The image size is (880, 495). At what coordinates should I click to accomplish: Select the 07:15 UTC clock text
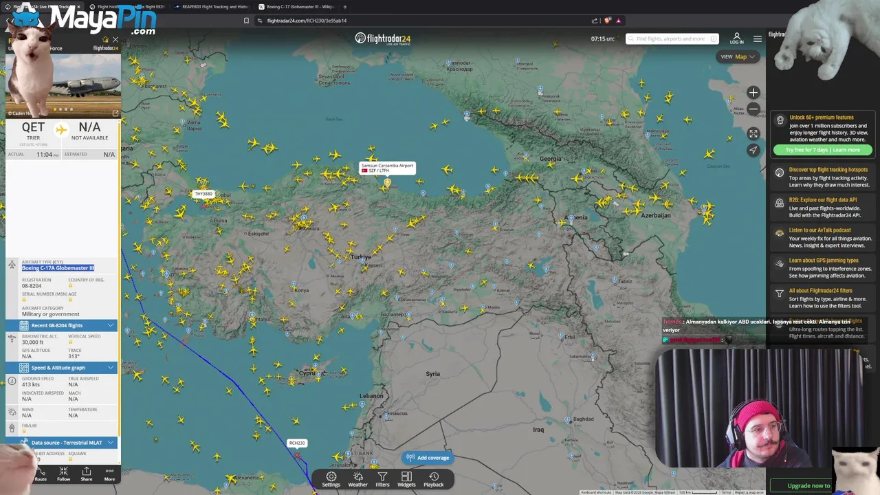click(x=603, y=39)
